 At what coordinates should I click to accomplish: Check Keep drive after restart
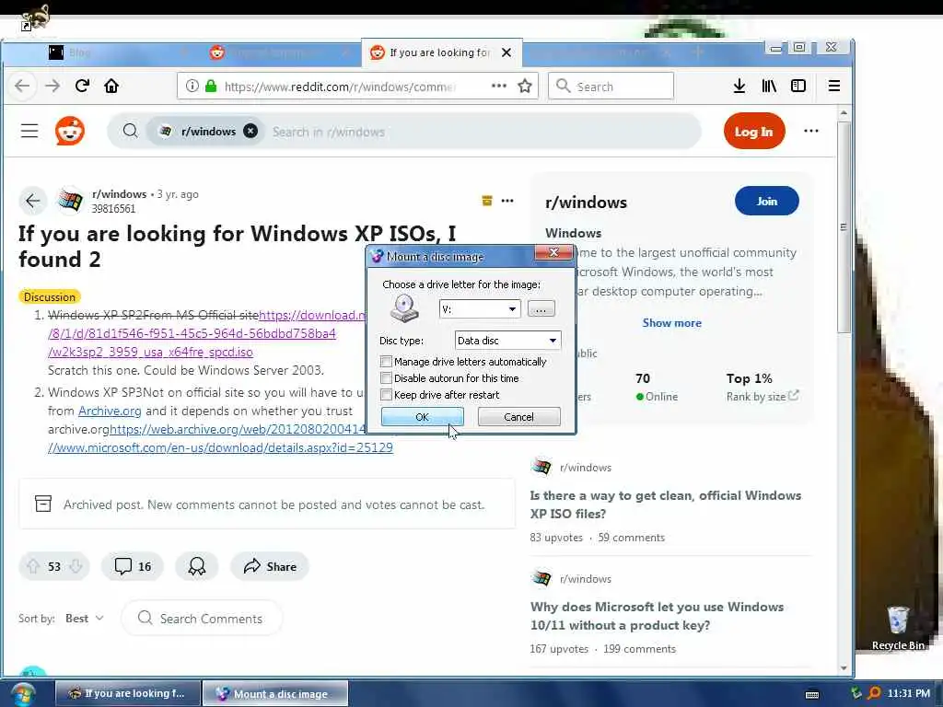click(386, 395)
